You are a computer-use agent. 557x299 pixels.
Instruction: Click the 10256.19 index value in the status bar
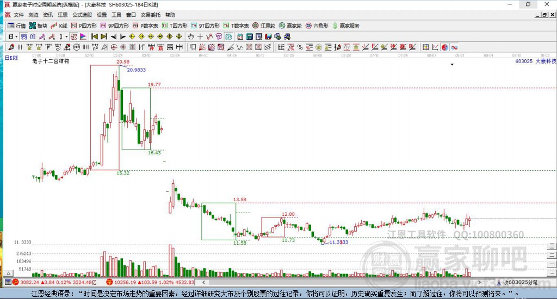tap(125, 282)
